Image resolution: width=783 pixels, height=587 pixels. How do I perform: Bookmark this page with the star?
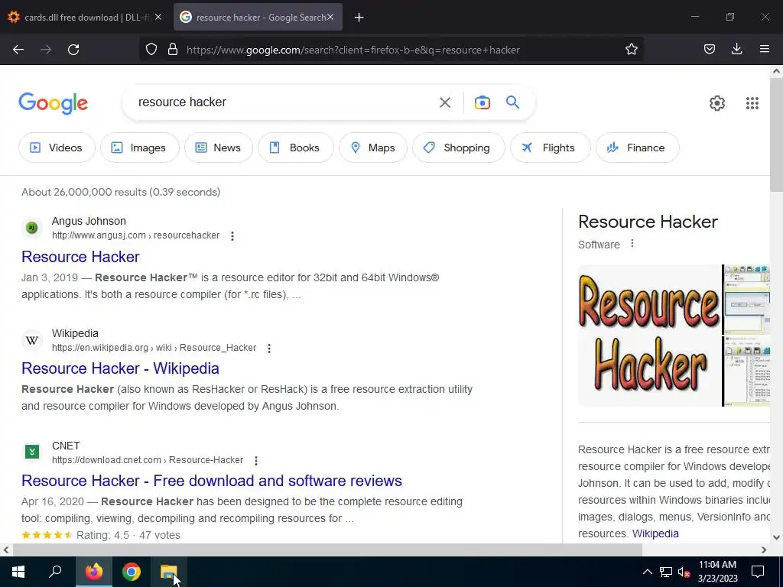[x=631, y=50]
